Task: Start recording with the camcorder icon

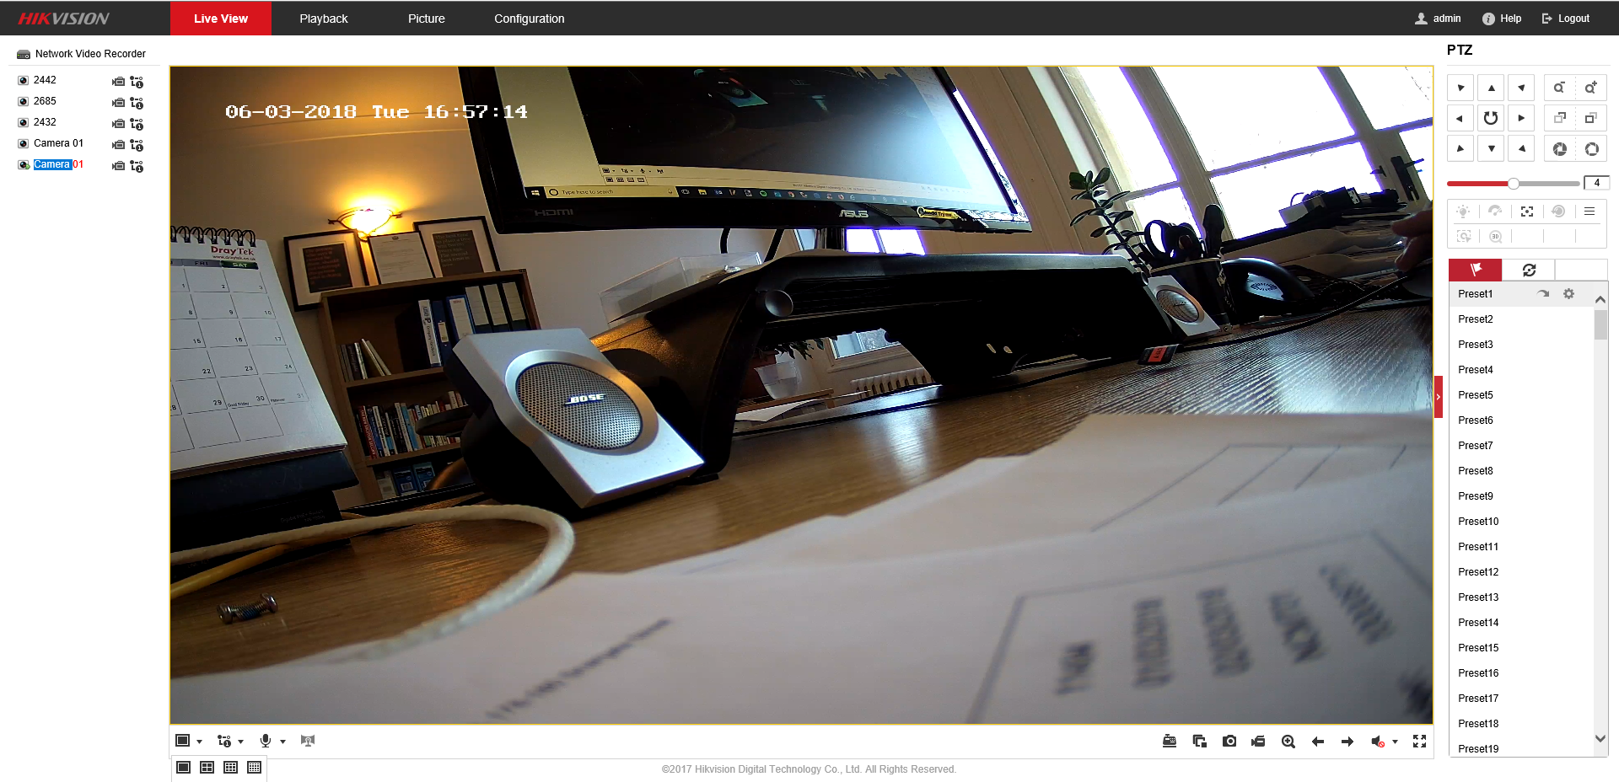Action: pyautogui.click(x=1258, y=742)
